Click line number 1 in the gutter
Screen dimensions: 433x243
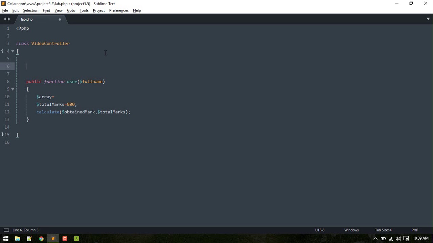(8, 28)
